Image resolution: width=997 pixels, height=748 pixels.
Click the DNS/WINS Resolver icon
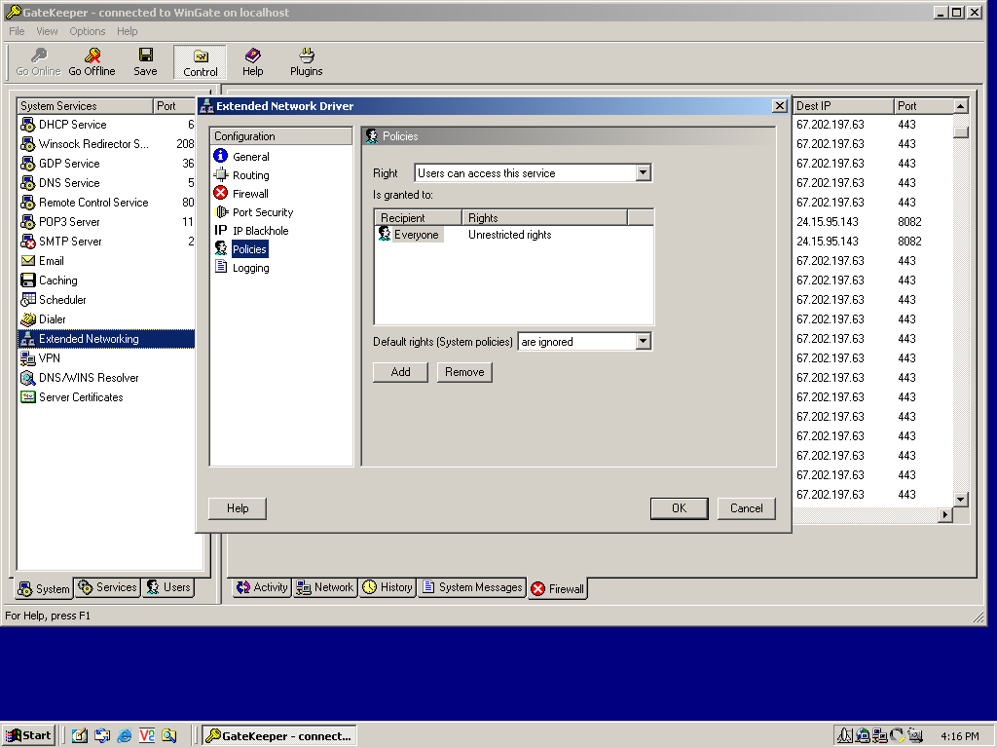click(27, 378)
